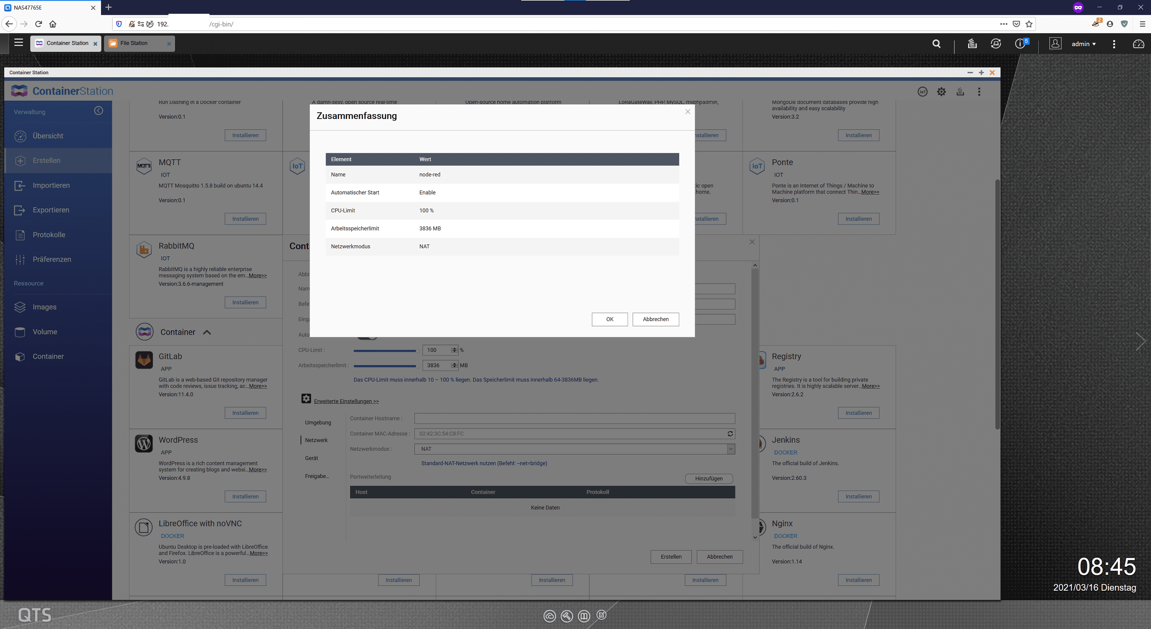
Task: Open More link for Ponte description
Action: [870, 192]
